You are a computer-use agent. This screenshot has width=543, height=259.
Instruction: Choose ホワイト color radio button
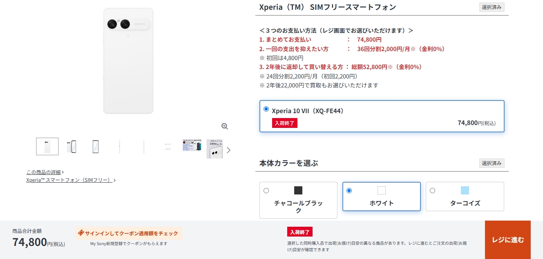(349, 190)
